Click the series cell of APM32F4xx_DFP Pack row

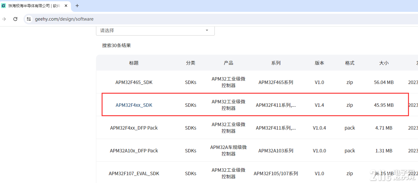276,128
